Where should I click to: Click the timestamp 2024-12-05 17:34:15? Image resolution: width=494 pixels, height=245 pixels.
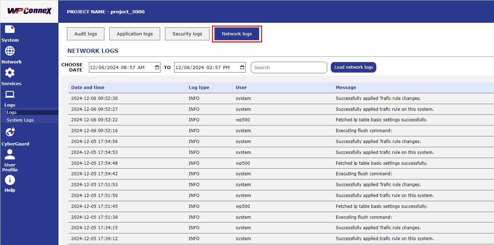[x=95, y=228]
